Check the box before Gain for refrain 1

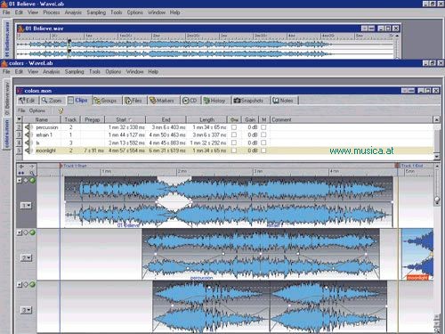pos(234,134)
